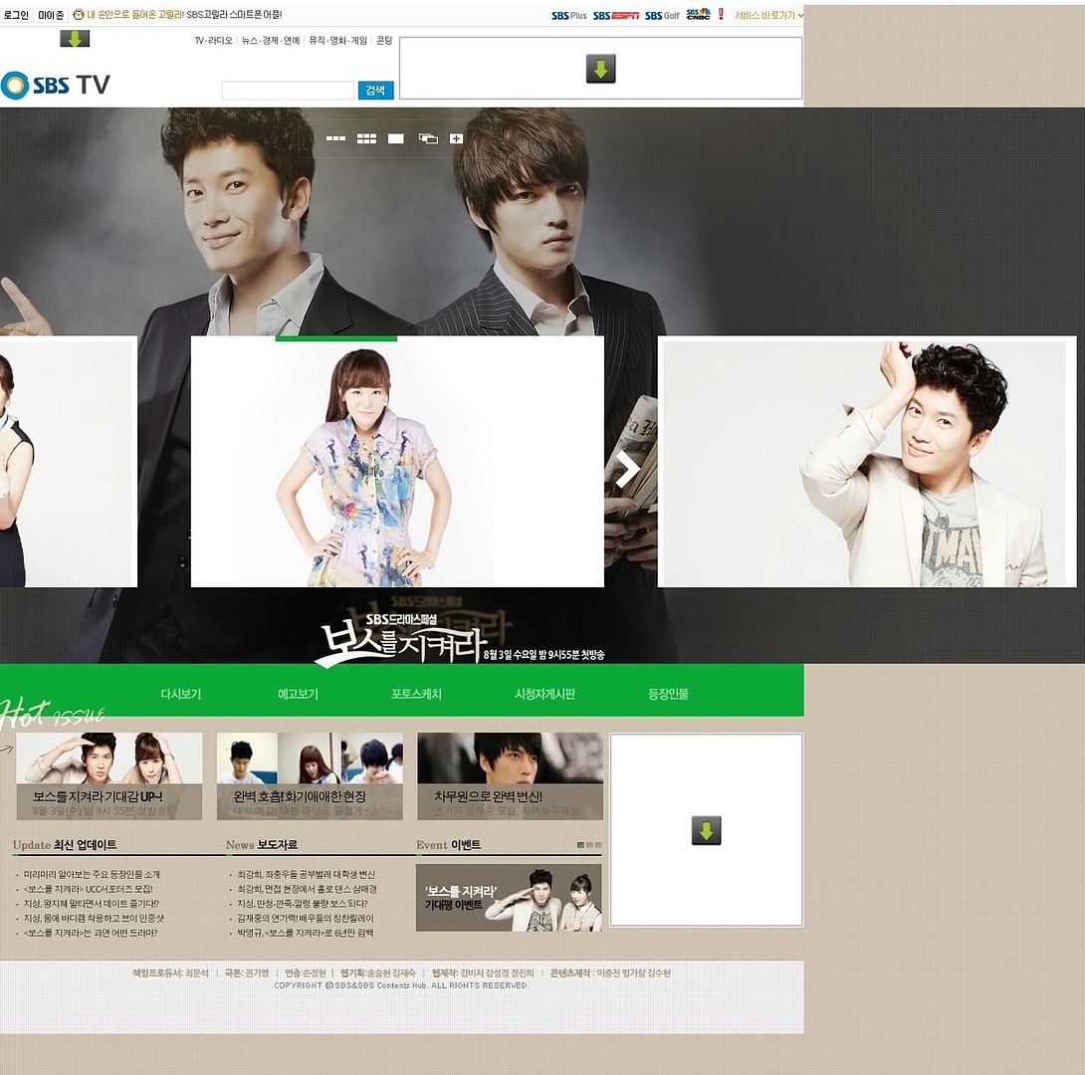Click the 로그인 login link
Viewport: 1085px width, 1075px height.
pyautogui.click(x=16, y=15)
